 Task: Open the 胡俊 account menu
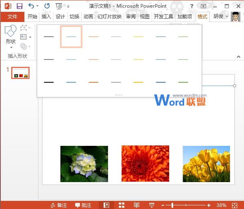[x=220, y=16]
